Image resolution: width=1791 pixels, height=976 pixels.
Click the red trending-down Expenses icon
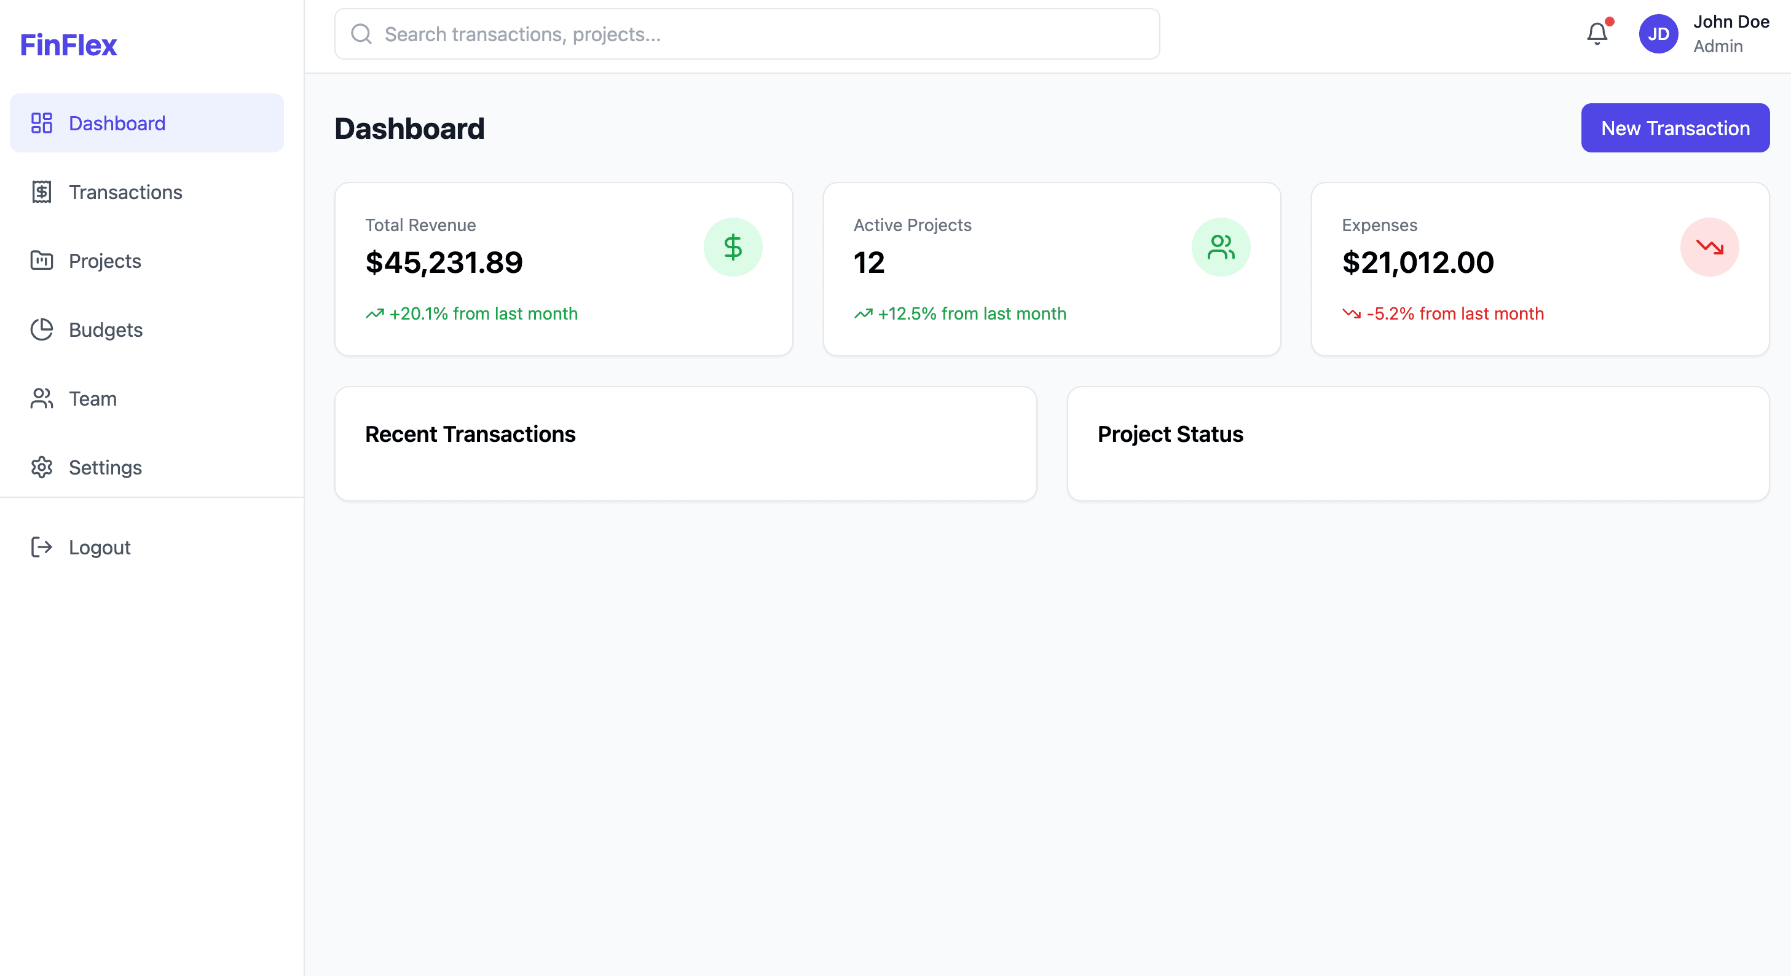1710,247
